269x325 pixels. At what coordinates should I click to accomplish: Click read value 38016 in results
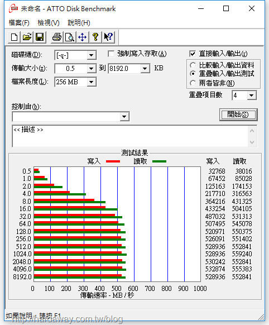(243, 171)
